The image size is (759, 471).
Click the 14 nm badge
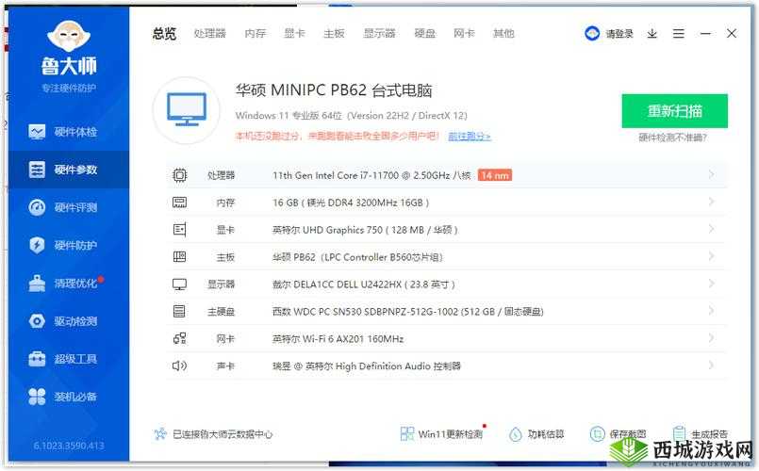tap(495, 175)
